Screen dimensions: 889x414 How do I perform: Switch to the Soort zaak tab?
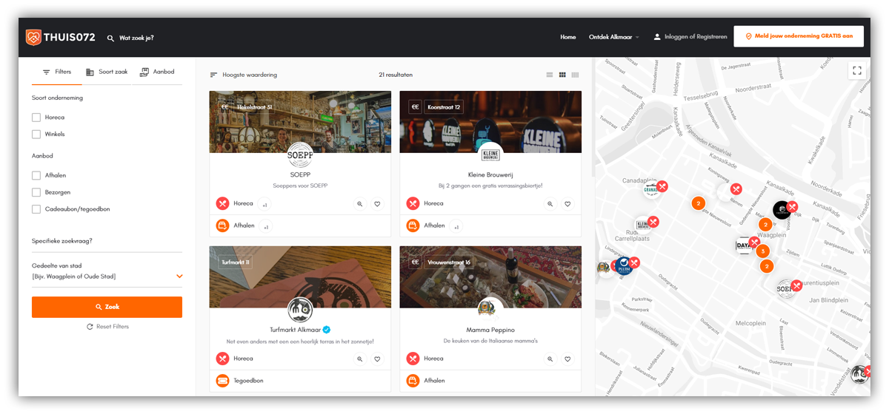tap(107, 72)
